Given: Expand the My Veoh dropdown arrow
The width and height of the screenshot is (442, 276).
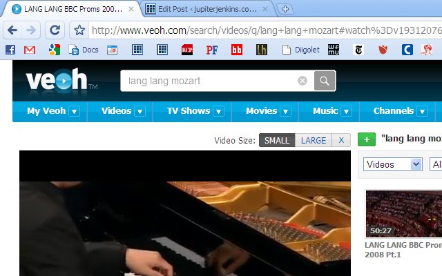Looking at the screenshot, I should tap(74, 111).
